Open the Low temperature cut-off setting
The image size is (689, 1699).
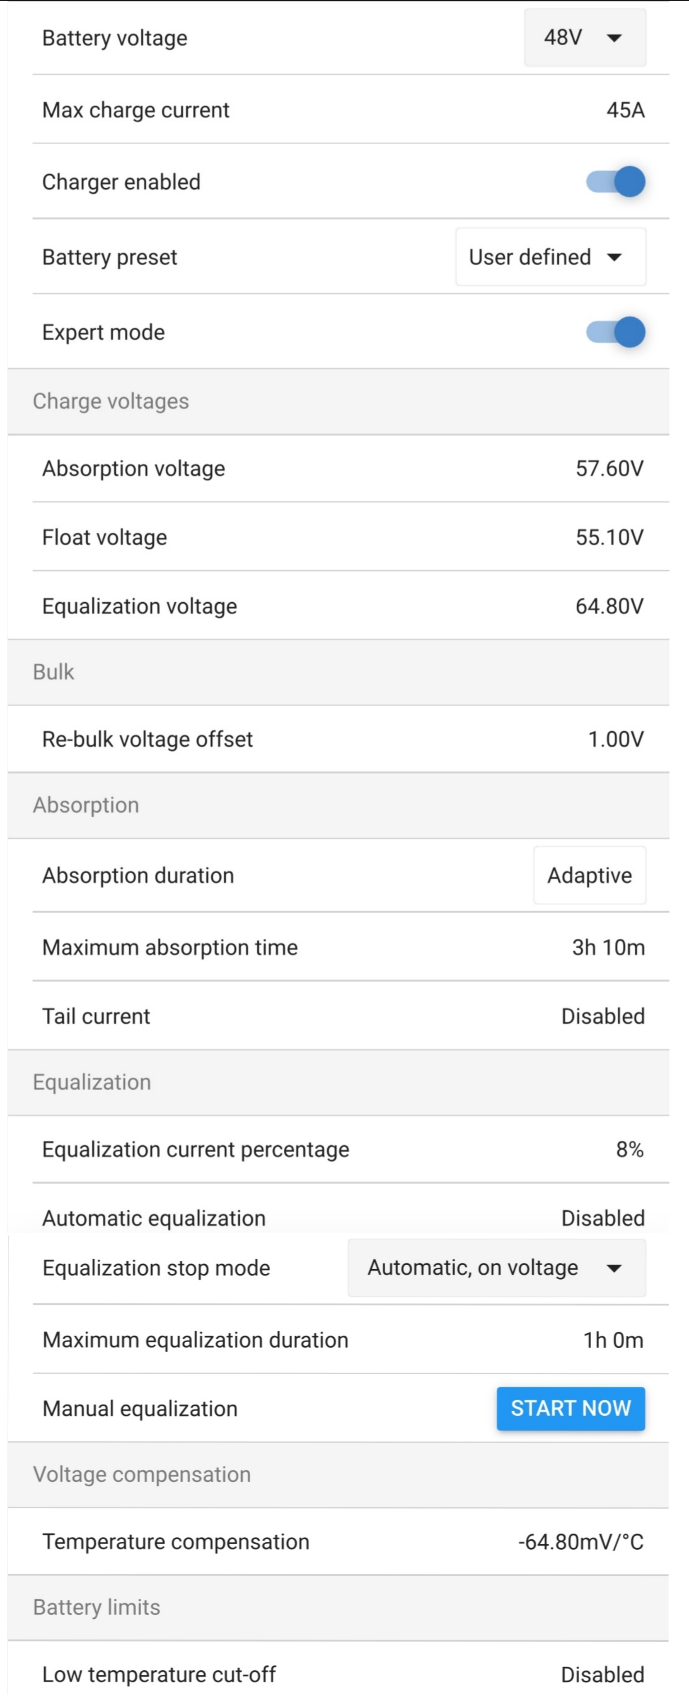pyautogui.click(x=602, y=1675)
